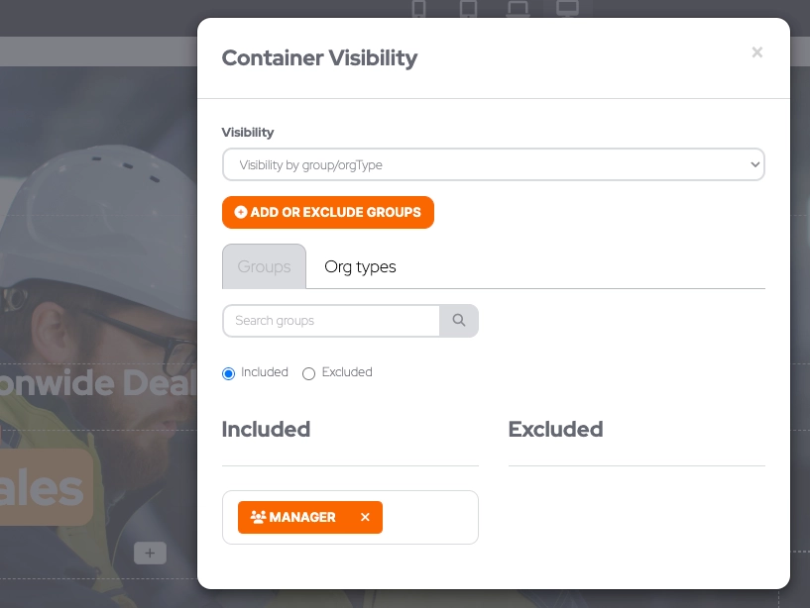810x608 pixels.
Task: Switch to mobile phone preview icon
Action: click(x=418, y=9)
